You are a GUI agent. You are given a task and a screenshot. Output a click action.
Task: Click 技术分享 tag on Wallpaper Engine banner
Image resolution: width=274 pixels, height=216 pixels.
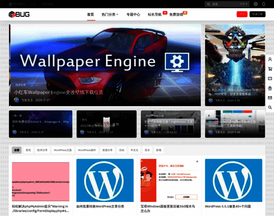(21, 85)
